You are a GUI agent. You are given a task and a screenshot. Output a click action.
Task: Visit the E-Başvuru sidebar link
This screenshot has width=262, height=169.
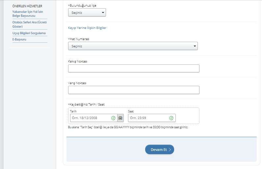click(19, 39)
